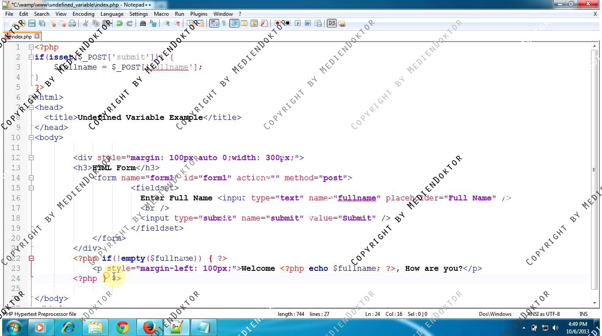Image resolution: width=602 pixels, height=336 pixels.
Task: Click the Playback macro icon
Action: 297,23
